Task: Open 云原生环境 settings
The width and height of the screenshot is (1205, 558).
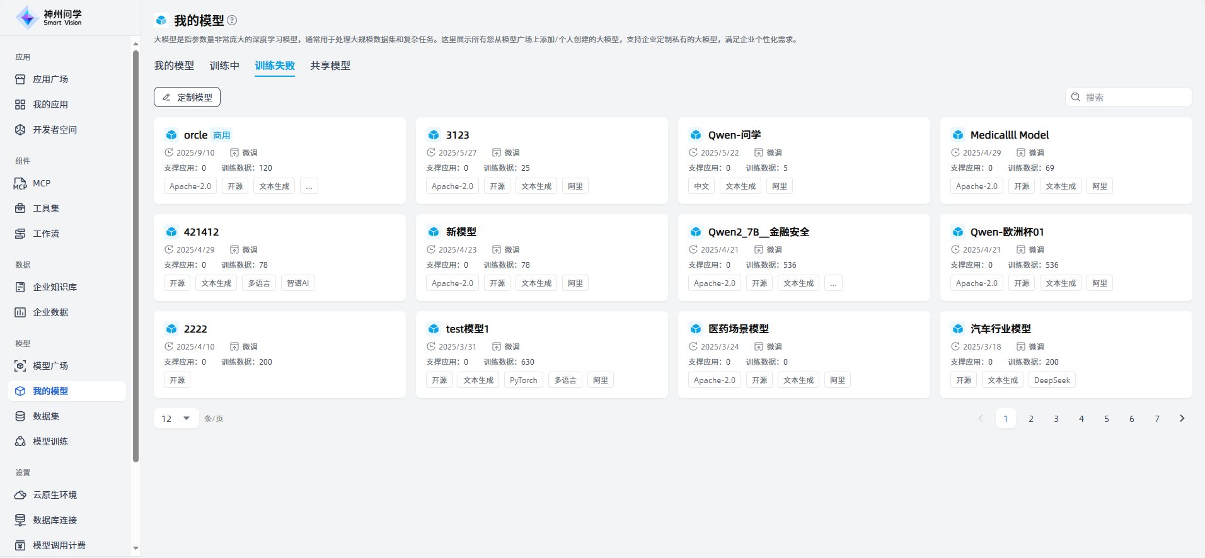Action: point(55,495)
